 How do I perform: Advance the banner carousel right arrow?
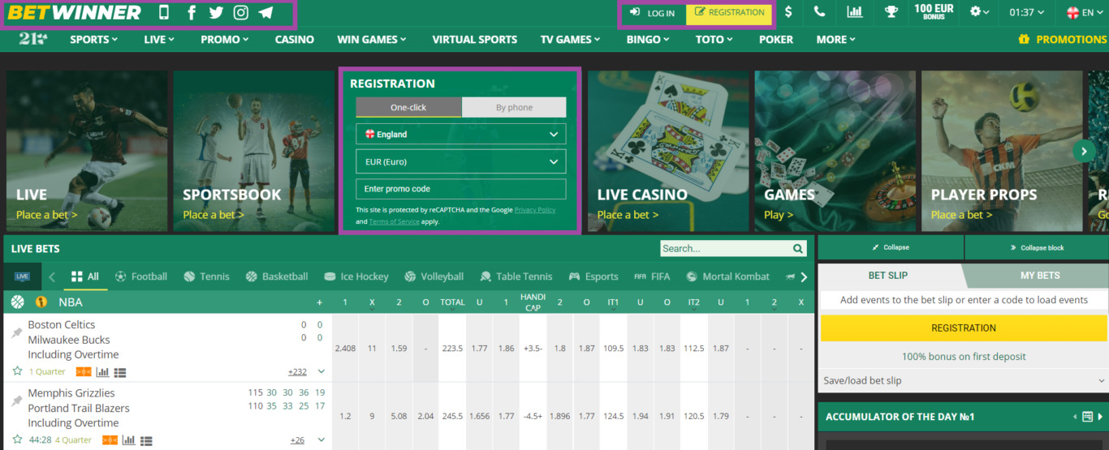click(1084, 151)
